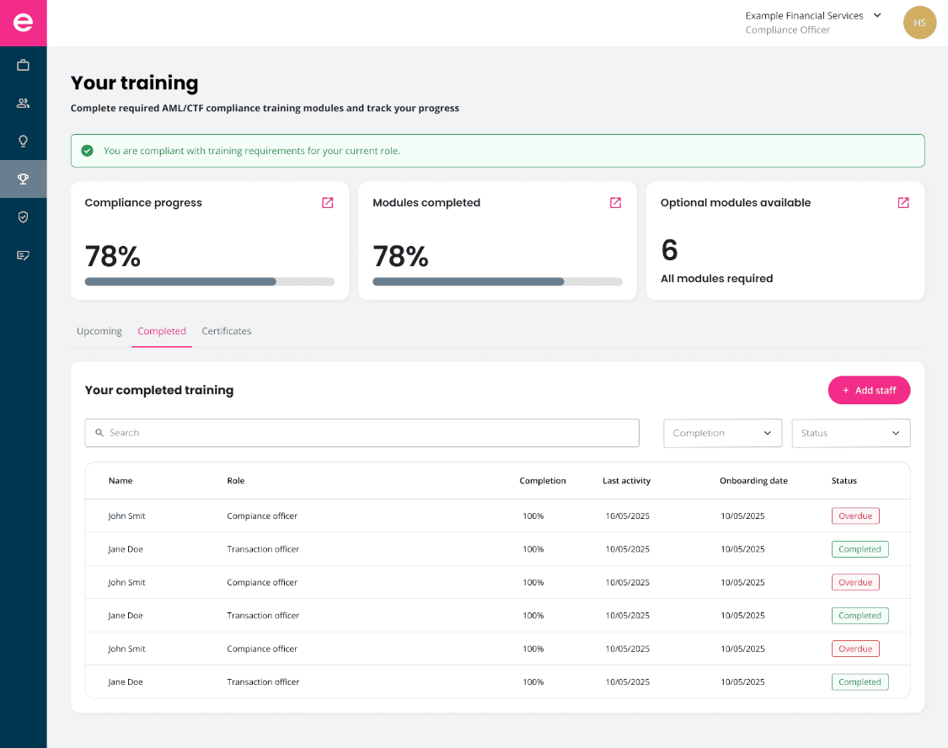Open the Compliance progress card external link icon
The width and height of the screenshot is (948, 748).
tap(328, 203)
